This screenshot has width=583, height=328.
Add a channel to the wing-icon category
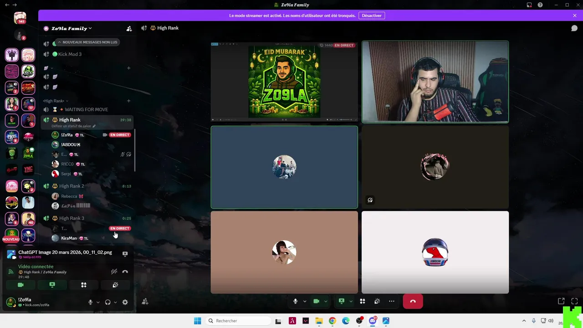pos(128,68)
